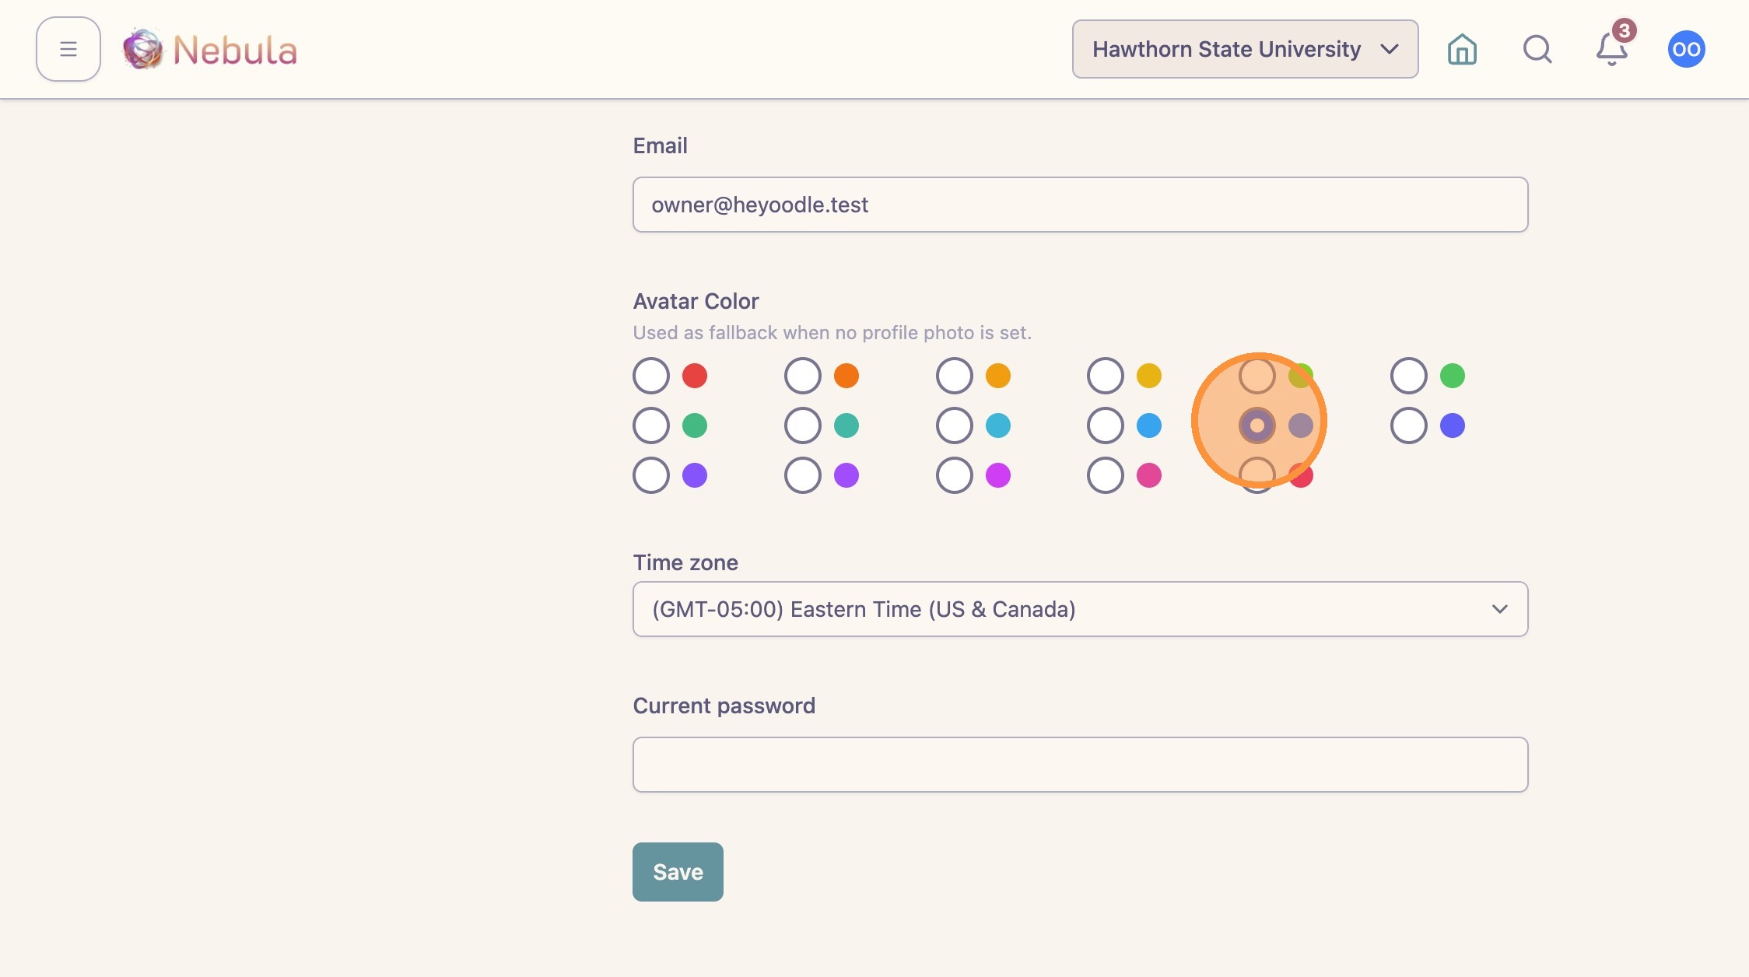Open the OO user avatar menu
The image size is (1749, 977).
pos(1686,49)
